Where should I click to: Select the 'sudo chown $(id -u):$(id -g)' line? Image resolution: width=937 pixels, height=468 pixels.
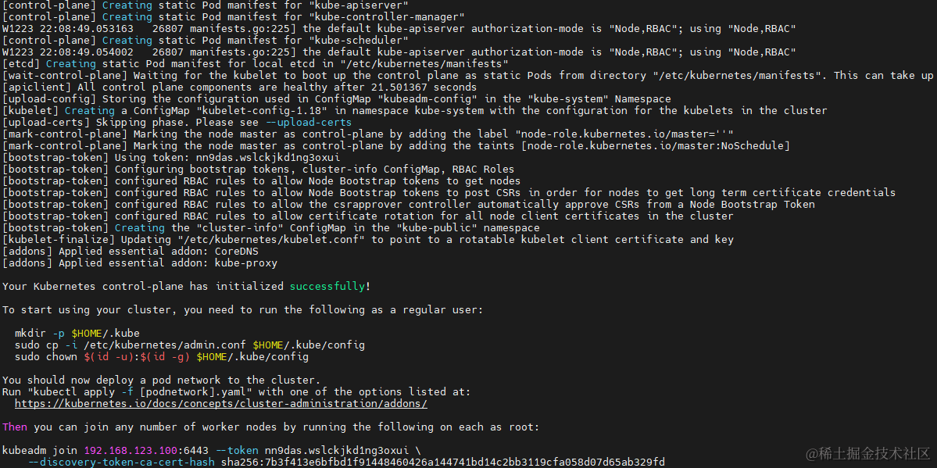(161, 357)
